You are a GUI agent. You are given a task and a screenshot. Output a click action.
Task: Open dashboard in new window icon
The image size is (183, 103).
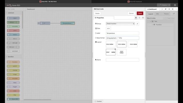174,14
